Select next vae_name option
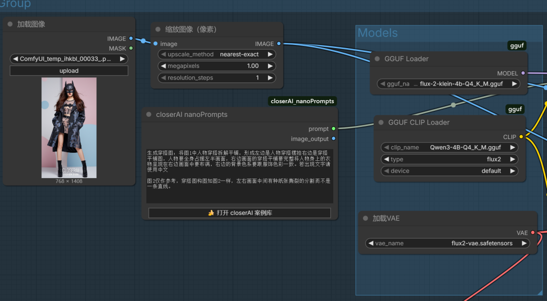 point(524,243)
